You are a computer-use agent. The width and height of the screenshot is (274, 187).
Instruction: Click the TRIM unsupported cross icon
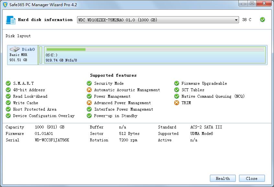(177, 103)
